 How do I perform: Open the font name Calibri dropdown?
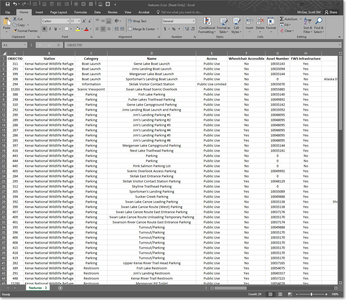68,21
